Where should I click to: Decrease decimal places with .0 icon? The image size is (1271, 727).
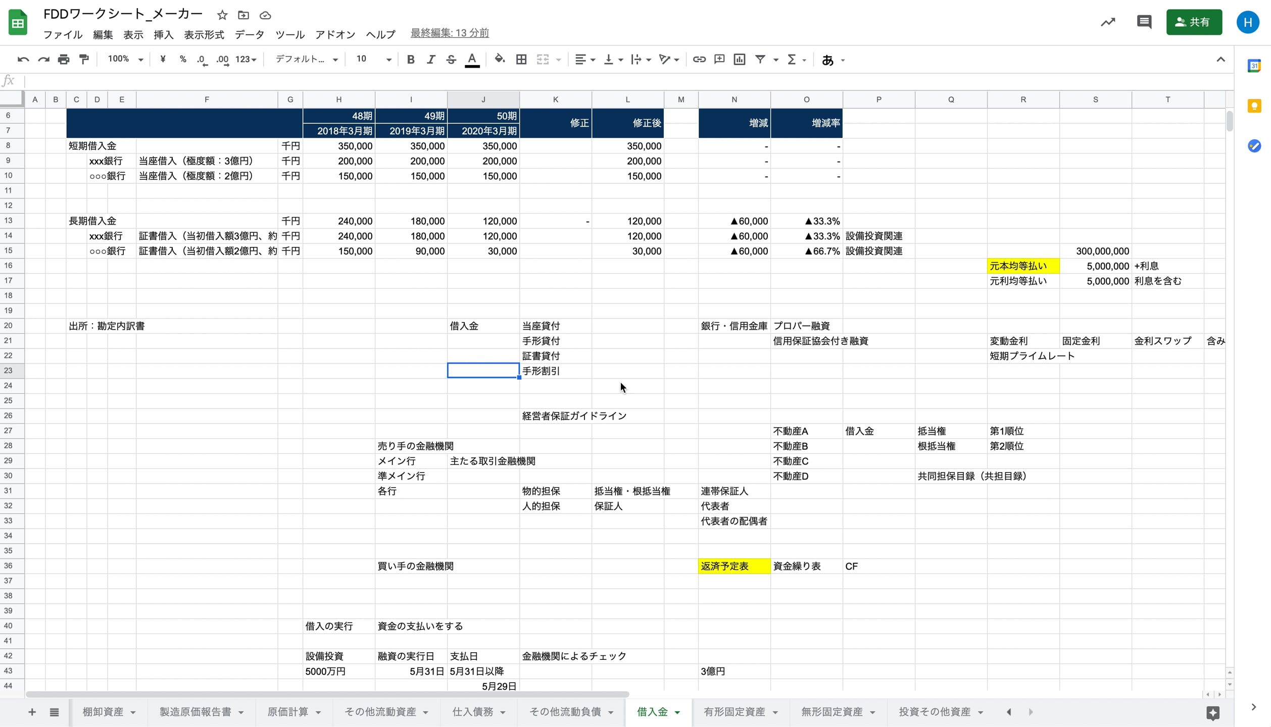[202, 59]
